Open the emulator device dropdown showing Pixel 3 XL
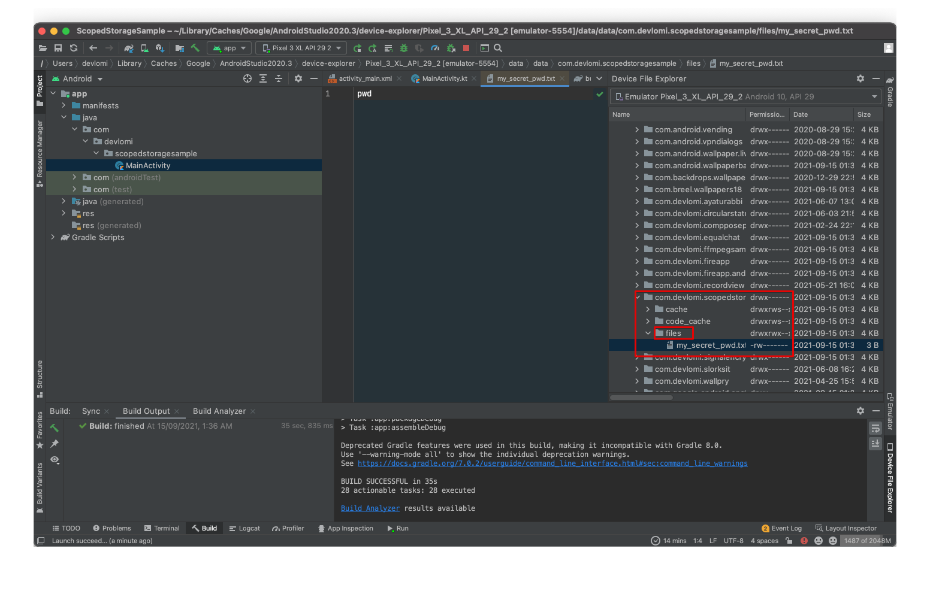This screenshot has width=930, height=591. 301,48
